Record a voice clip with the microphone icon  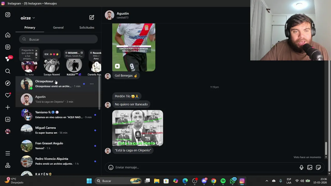pyautogui.click(x=301, y=167)
